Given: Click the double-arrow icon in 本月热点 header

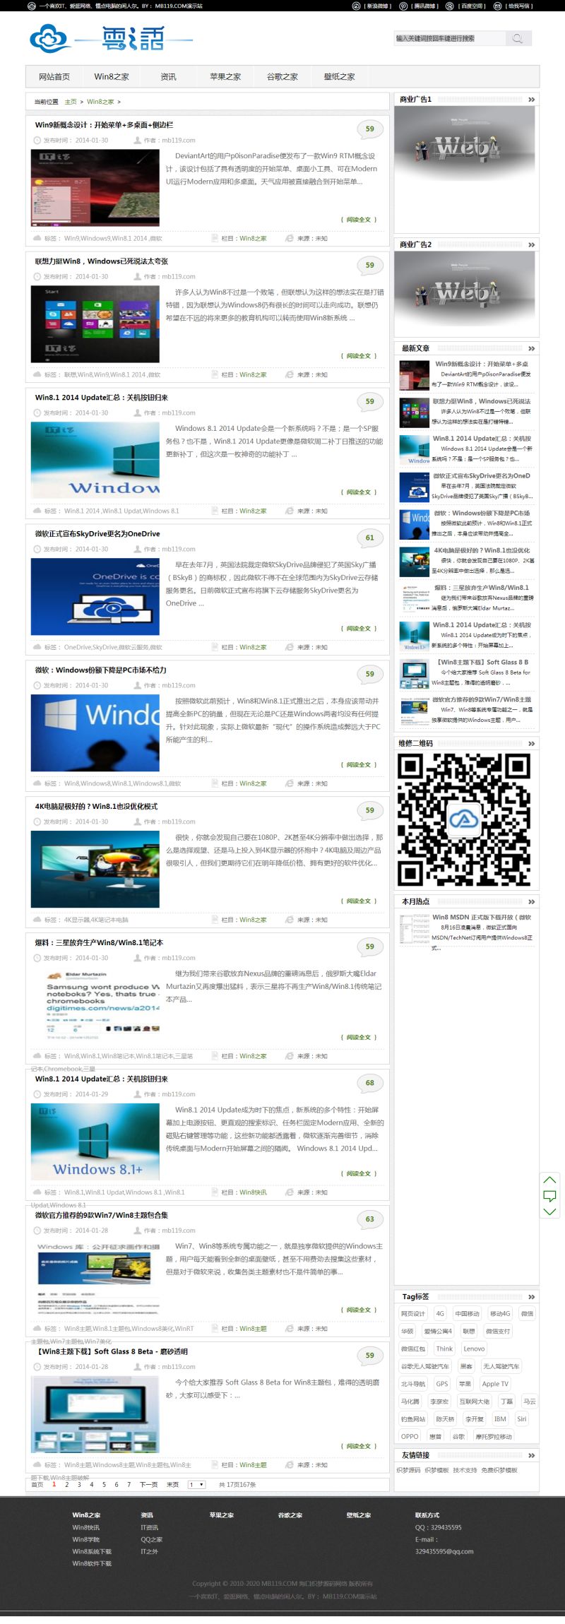Looking at the screenshot, I should [531, 902].
